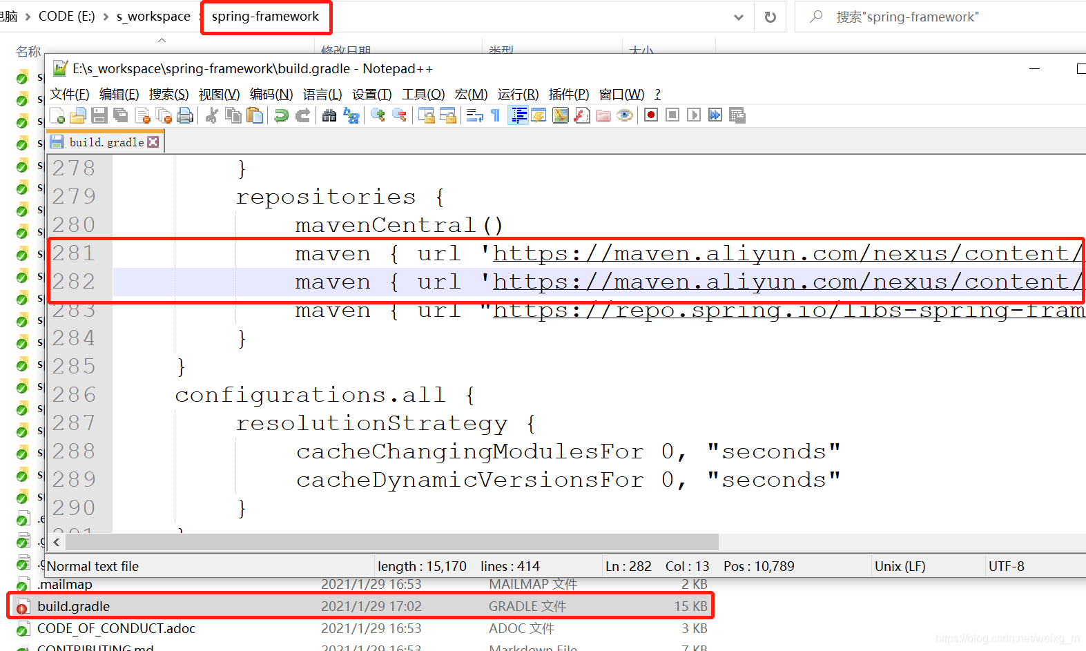
Task: Start macro recording with red dot icon
Action: click(x=651, y=115)
